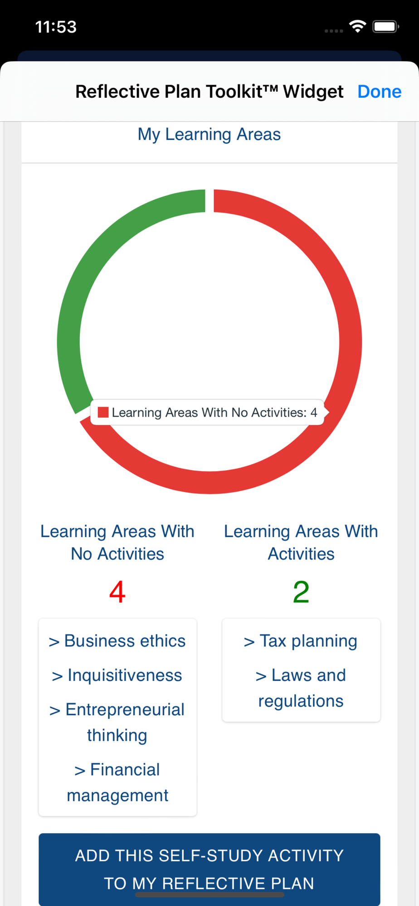Screen dimensions: 419x906
Task: Tap the Wi-Fi icon in the status bar
Action: click(x=358, y=26)
